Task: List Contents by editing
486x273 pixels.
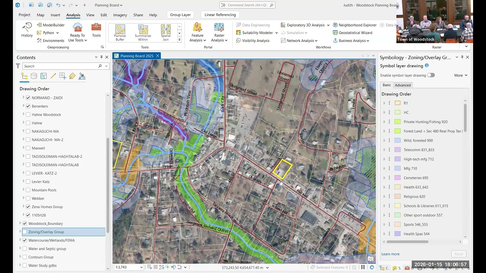Action: coord(53,76)
